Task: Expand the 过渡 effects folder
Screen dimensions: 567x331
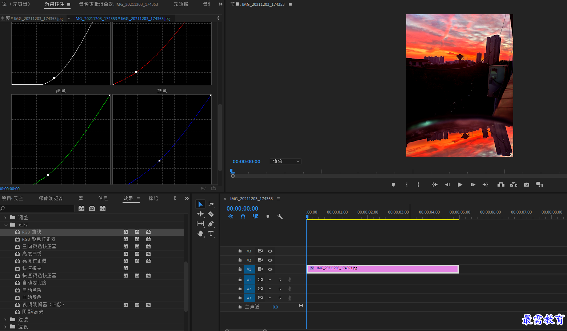Action: (5, 319)
